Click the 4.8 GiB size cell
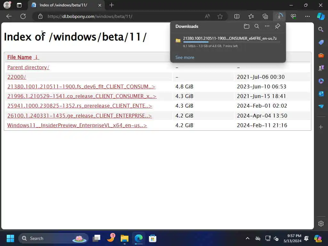 [184, 86]
